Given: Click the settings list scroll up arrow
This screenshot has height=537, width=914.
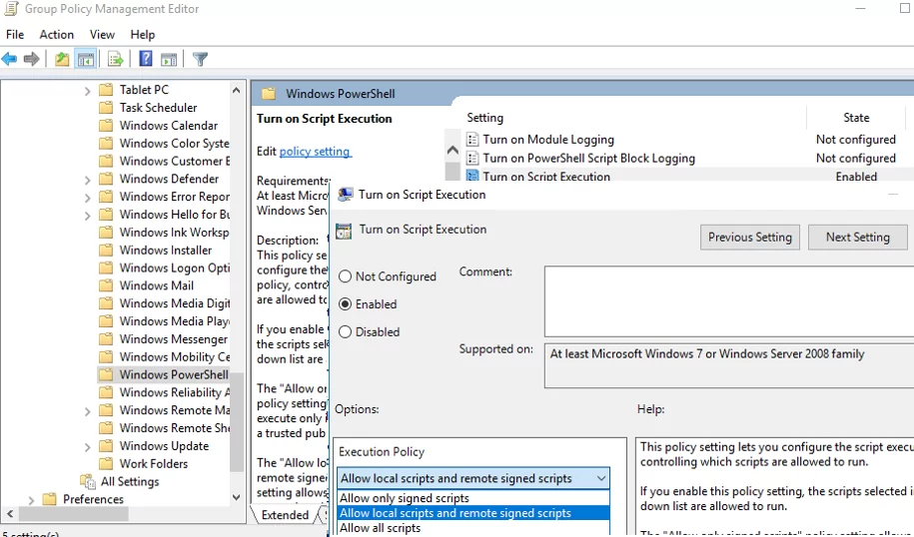Looking at the screenshot, I should point(453,151).
